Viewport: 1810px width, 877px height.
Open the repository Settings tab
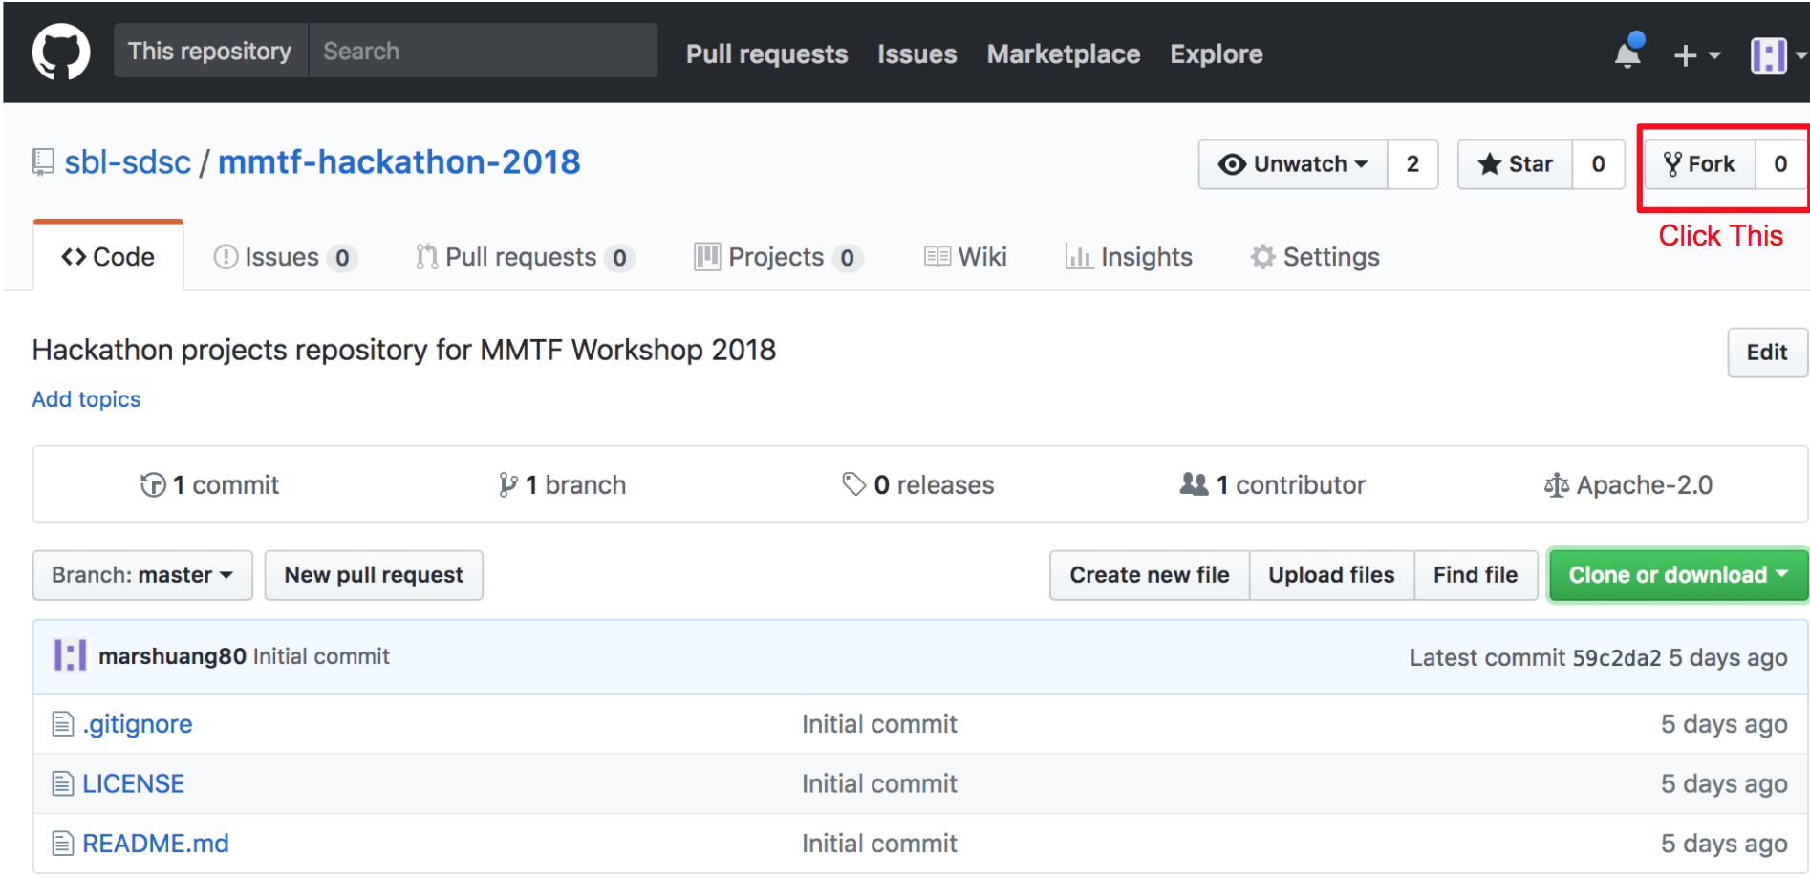(1315, 257)
